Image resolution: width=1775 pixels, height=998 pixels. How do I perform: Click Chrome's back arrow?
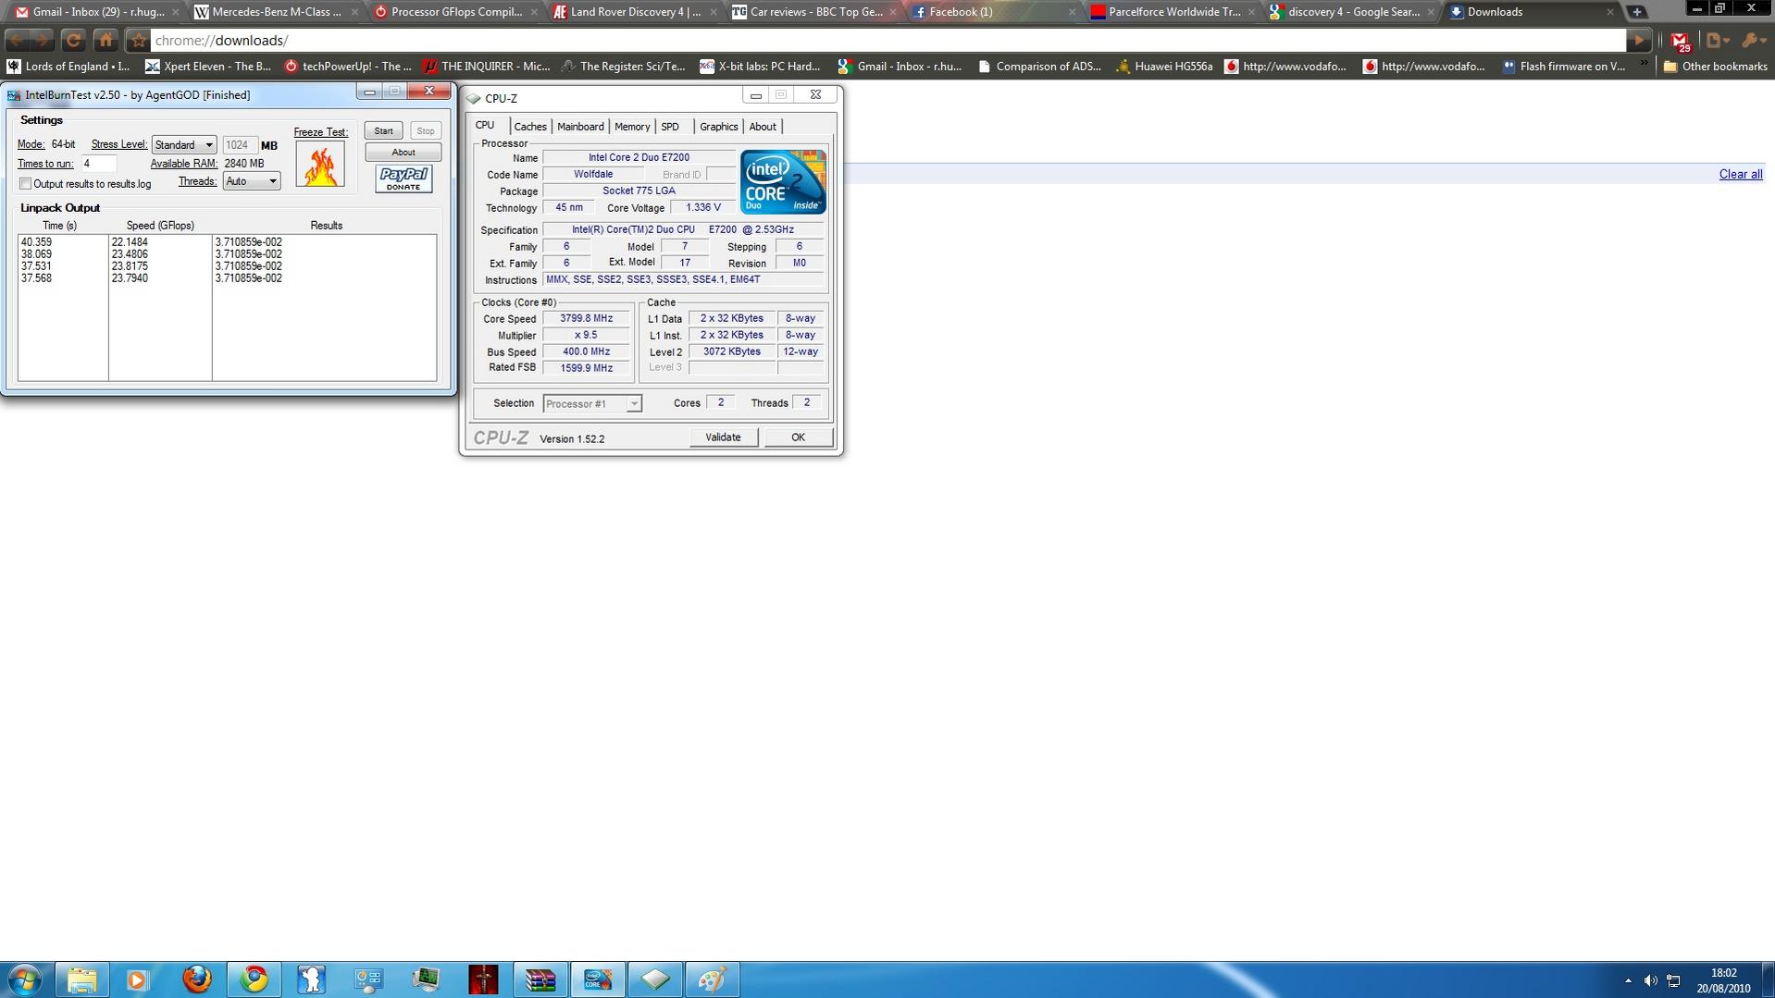[18, 40]
